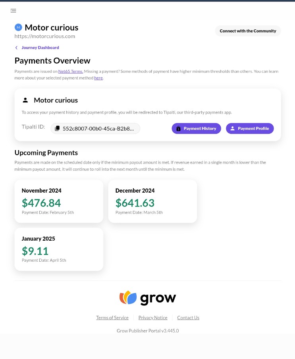Go back to Journey Dashboard

[40, 48]
